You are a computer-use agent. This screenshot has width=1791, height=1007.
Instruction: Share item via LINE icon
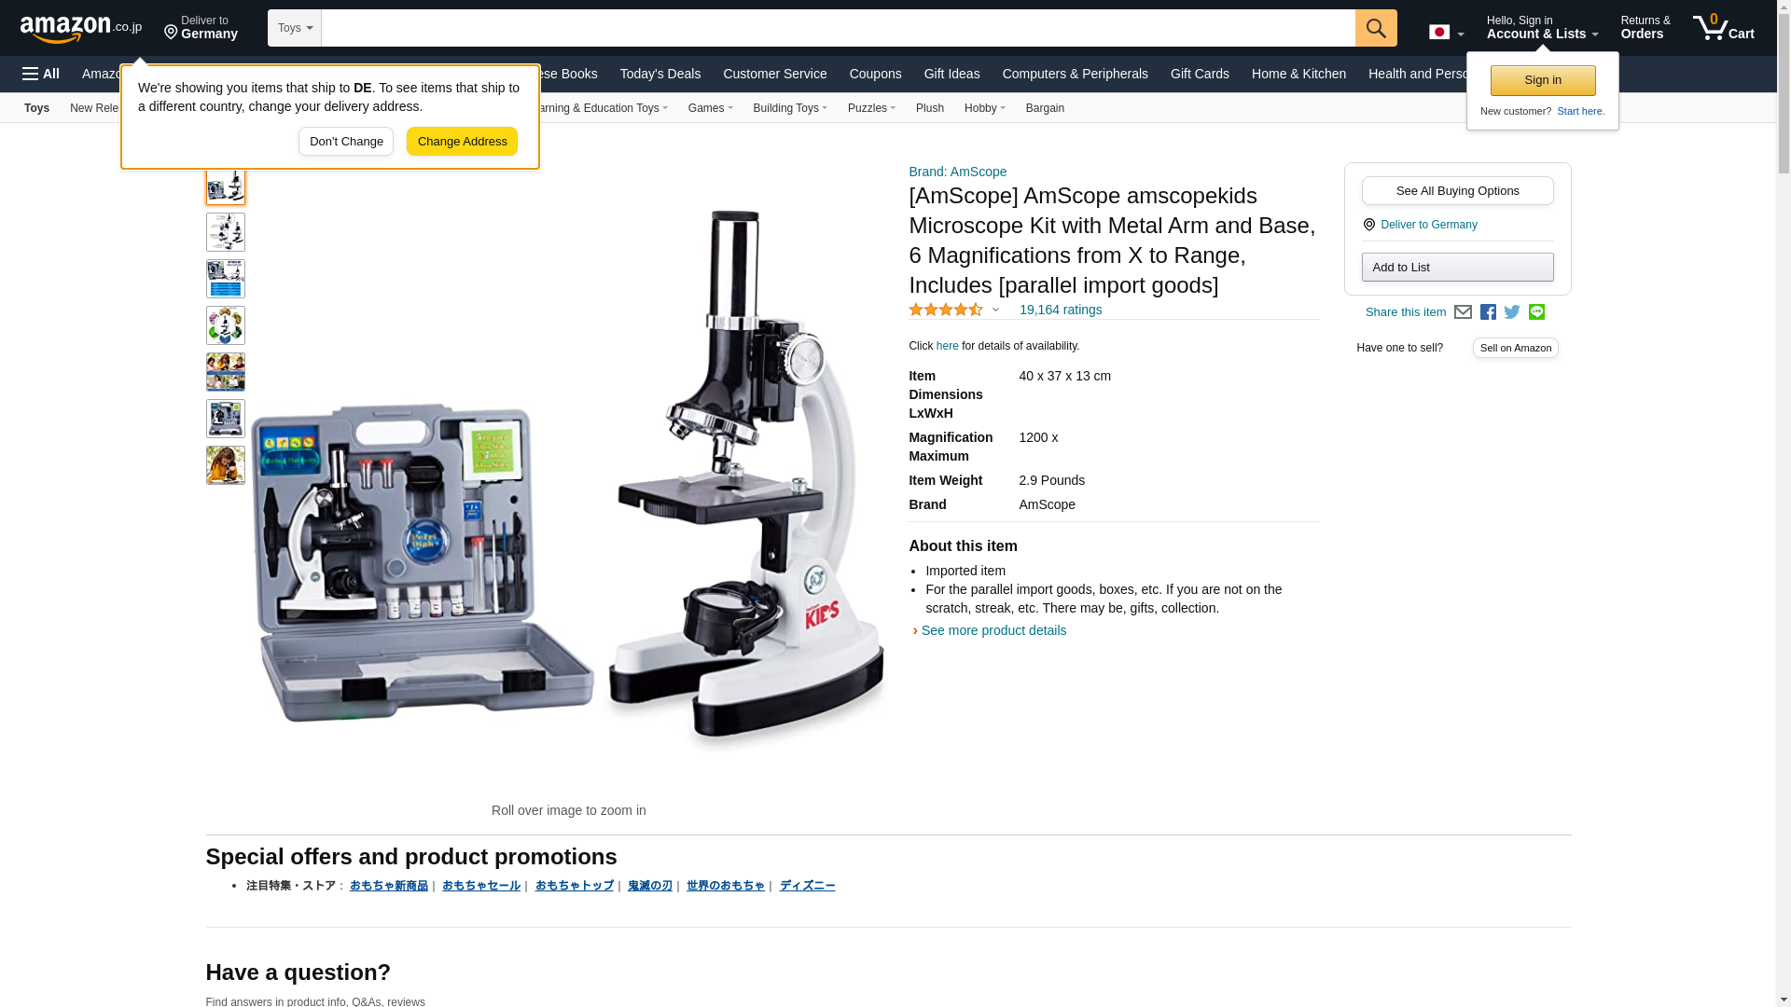click(x=1536, y=312)
